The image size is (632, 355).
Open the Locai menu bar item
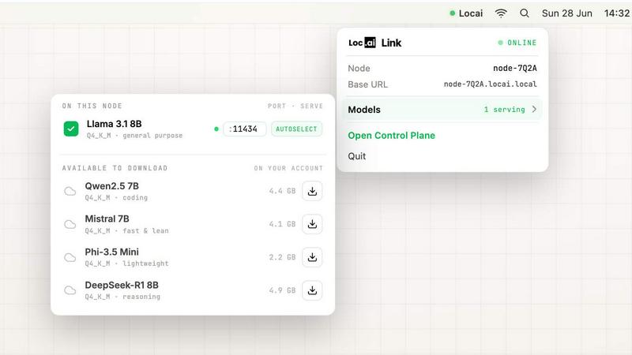[466, 13]
